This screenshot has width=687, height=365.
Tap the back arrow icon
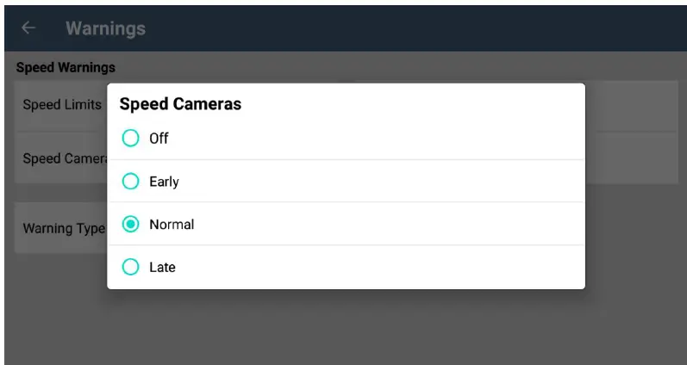pyautogui.click(x=28, y=28)
